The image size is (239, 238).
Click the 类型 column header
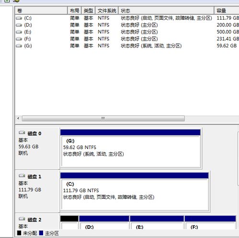tap(88, 11)
